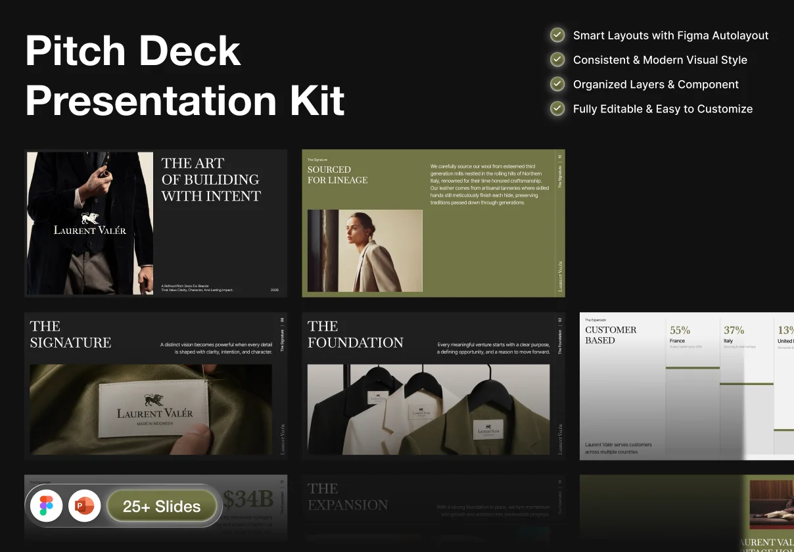Click the Pitch Deck Presentation Kit title

pos(185,76)
